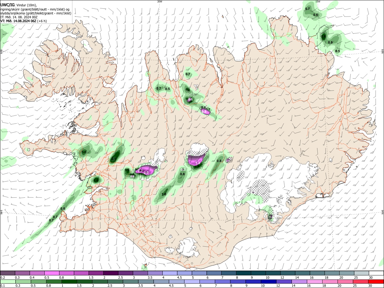The height and width of the screenshot is (288, 384).
Task: Click the bottom-row legend swatch labeled 2
Action: pyautogui.click(x=100, y=281)
